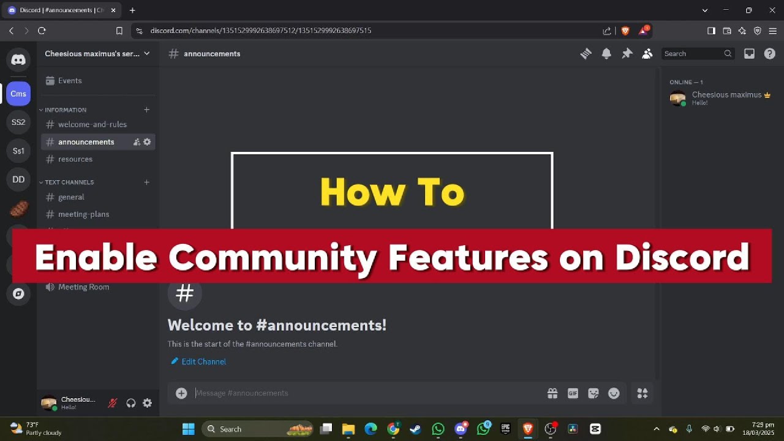Create invite for announcements channel
Viewport: 784px width, 441px height.
coord(137,142)
